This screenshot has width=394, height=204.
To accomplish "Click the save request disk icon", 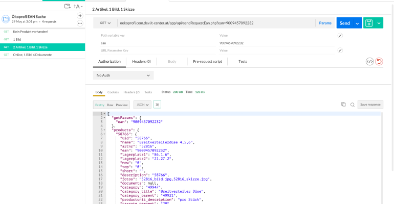I will [369, 23].
